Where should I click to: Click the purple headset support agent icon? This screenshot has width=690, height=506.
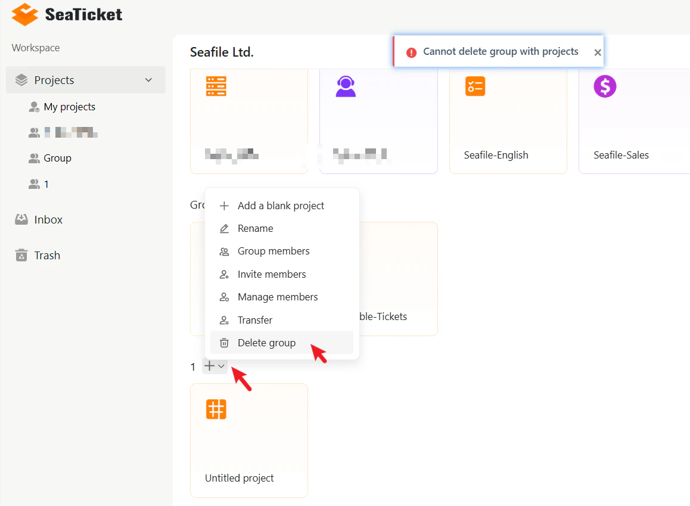point(346,86)
